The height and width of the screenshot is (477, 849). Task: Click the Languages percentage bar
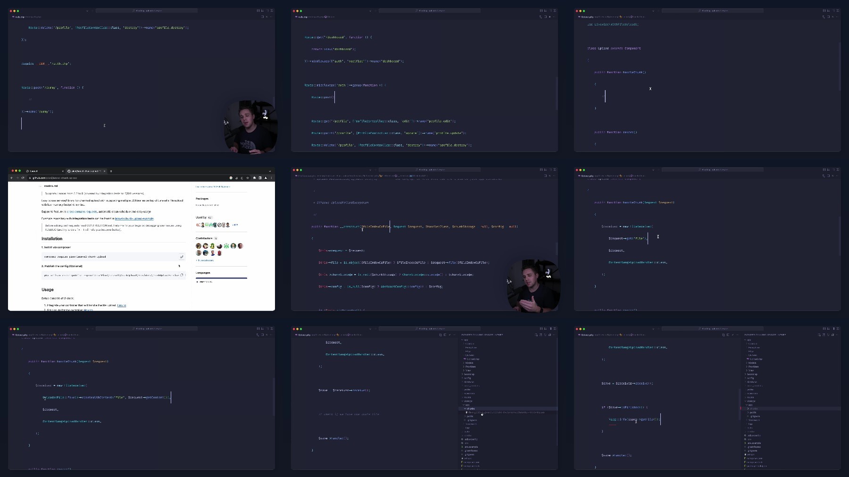[x=221, y=278]
